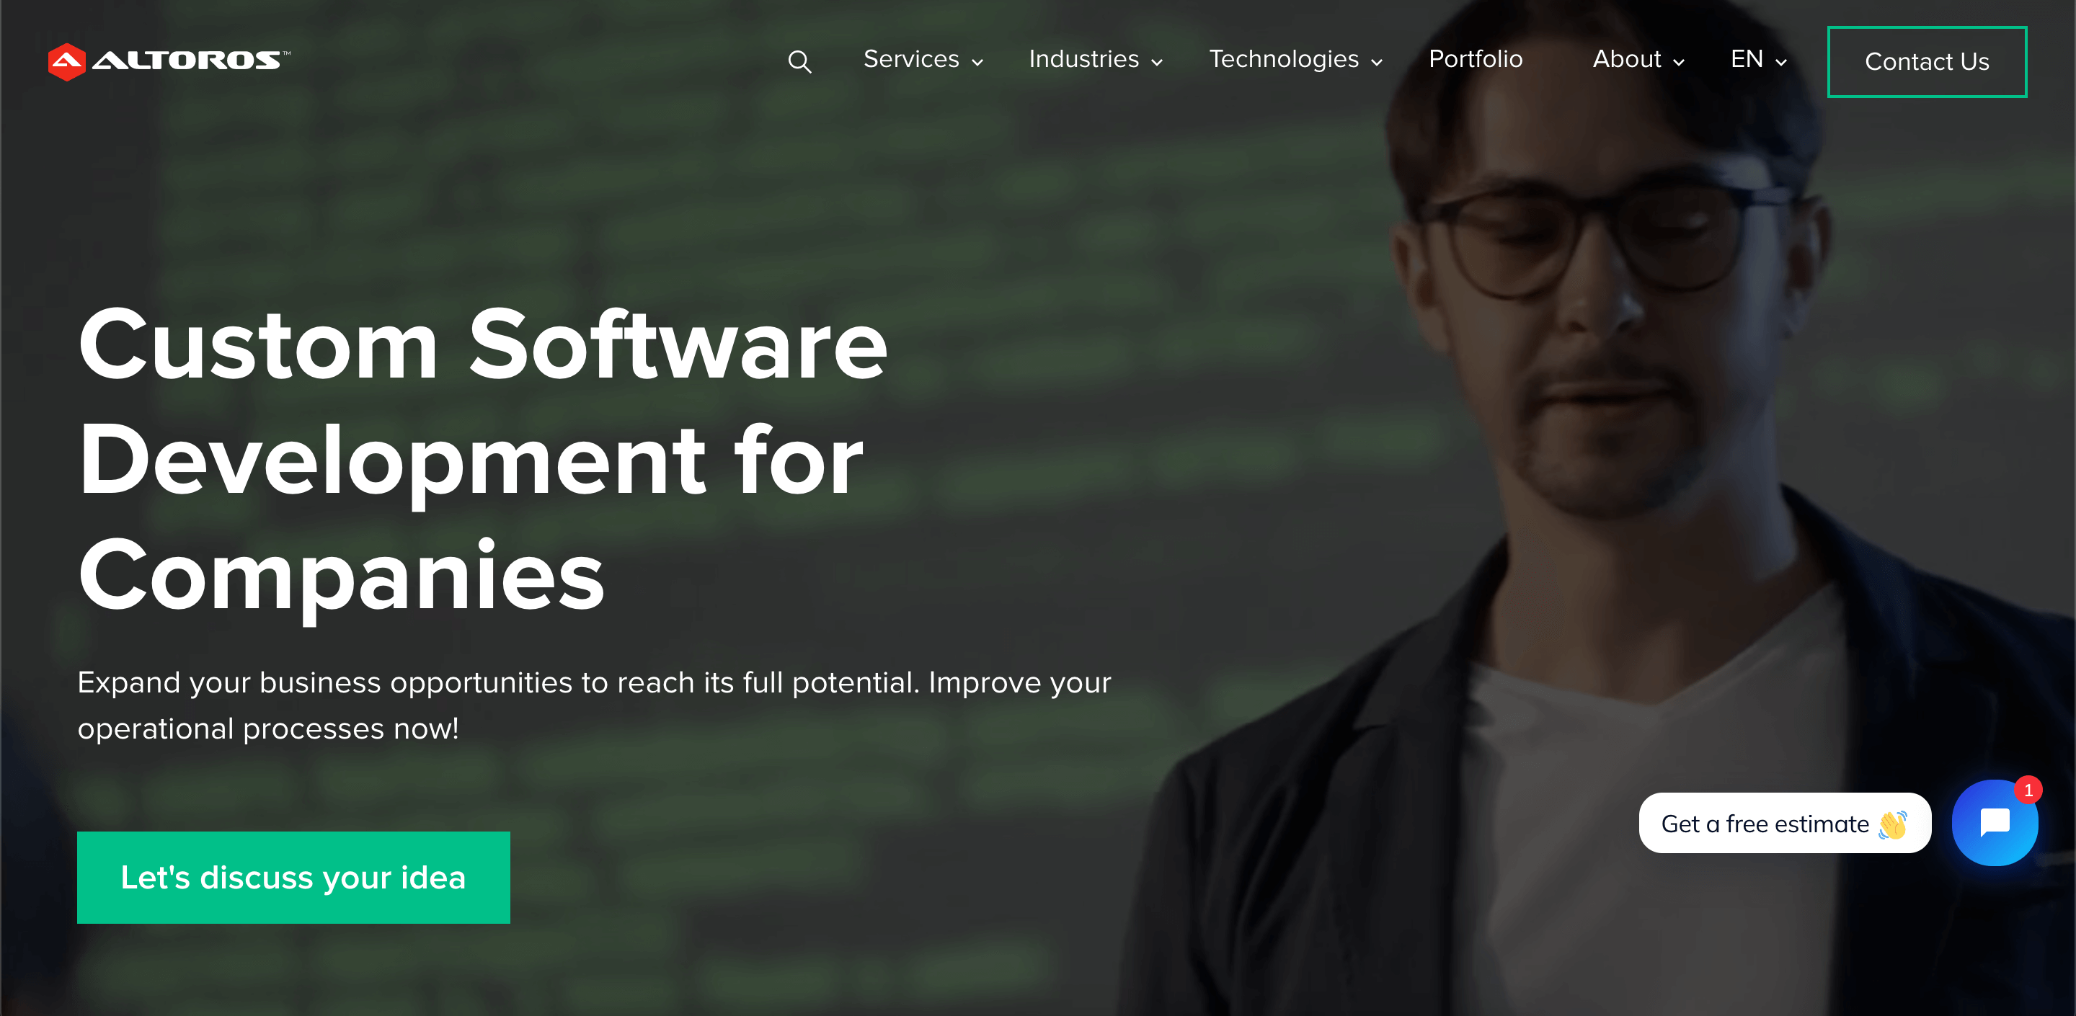Viewport: 2076px width, 1016px height.
Task: Click the 'Expand your business opportunities' paragraph
Action: click(594, 705)
